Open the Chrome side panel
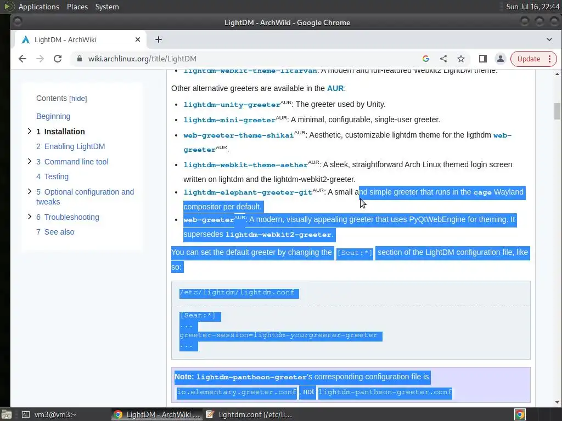 [483, 59]
